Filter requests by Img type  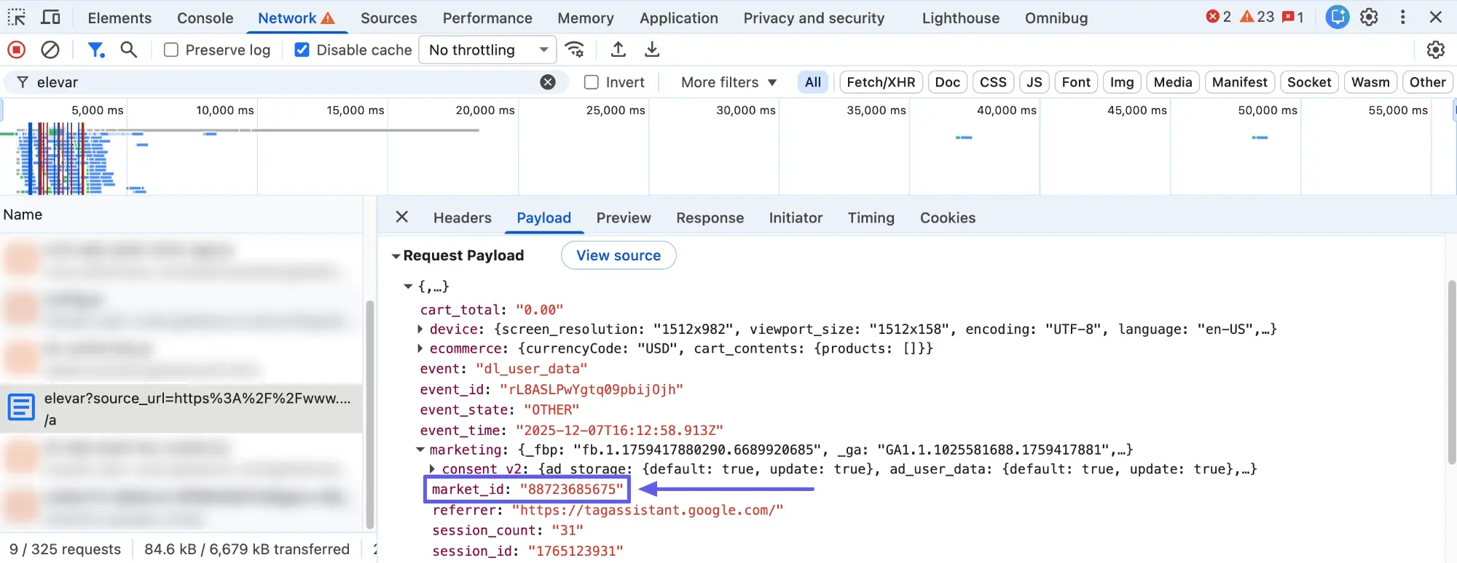coord(1122,82)
